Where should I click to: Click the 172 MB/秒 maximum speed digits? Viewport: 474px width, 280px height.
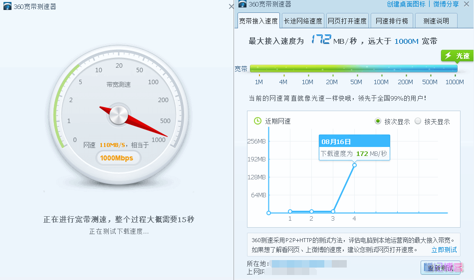(x=321, y=39)
